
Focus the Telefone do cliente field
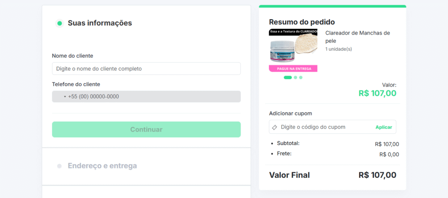(x=146, y=97)
